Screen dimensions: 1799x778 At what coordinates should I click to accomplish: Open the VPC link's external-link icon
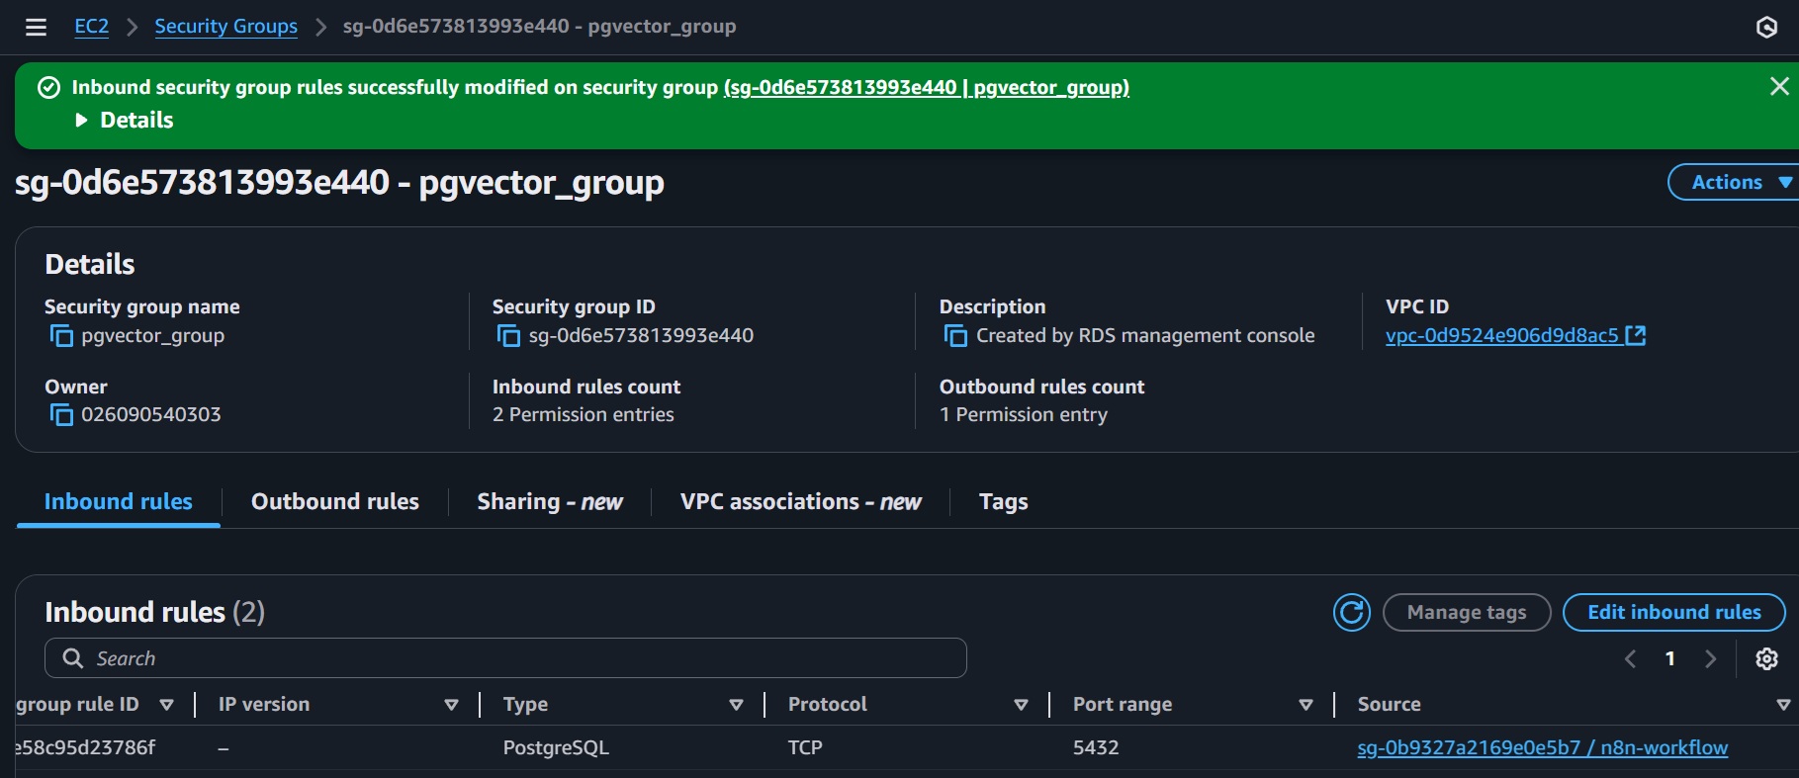click(1636, 335)
